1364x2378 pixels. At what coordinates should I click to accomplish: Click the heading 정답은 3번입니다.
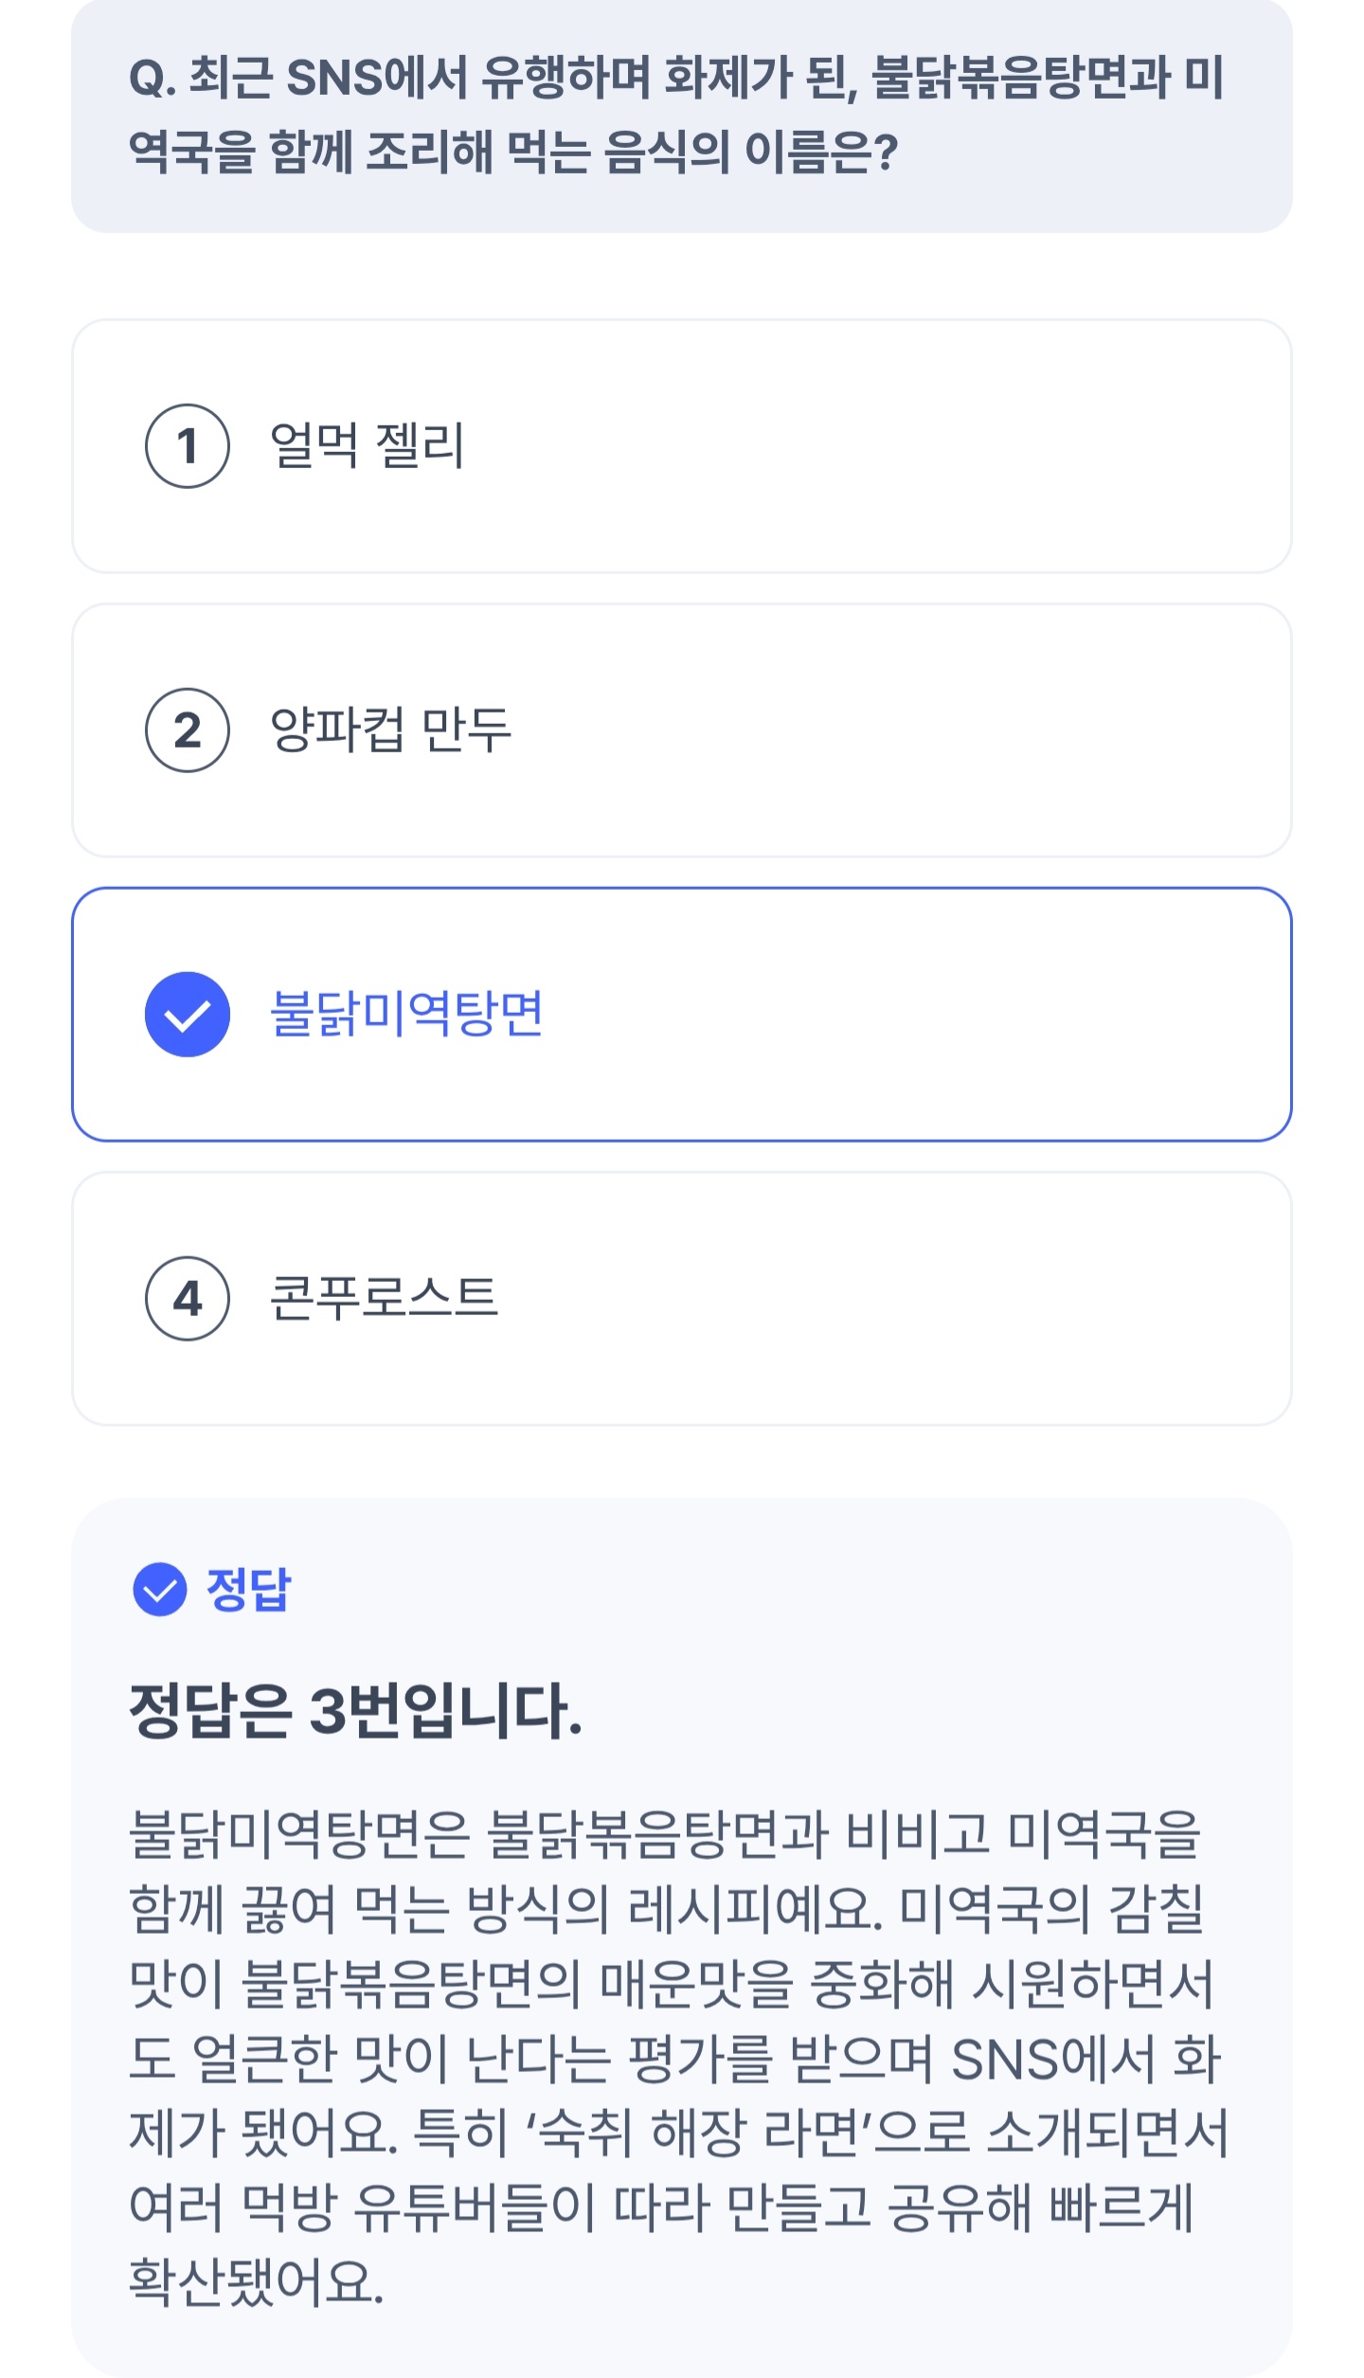355,1712
